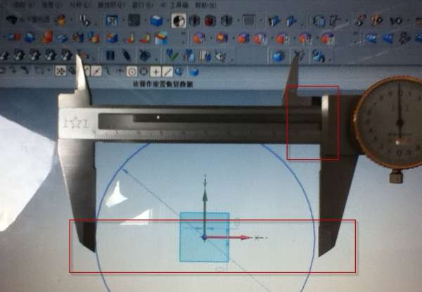Click the dark double-bar icon in third toolbar row

[x=110, y=56]
